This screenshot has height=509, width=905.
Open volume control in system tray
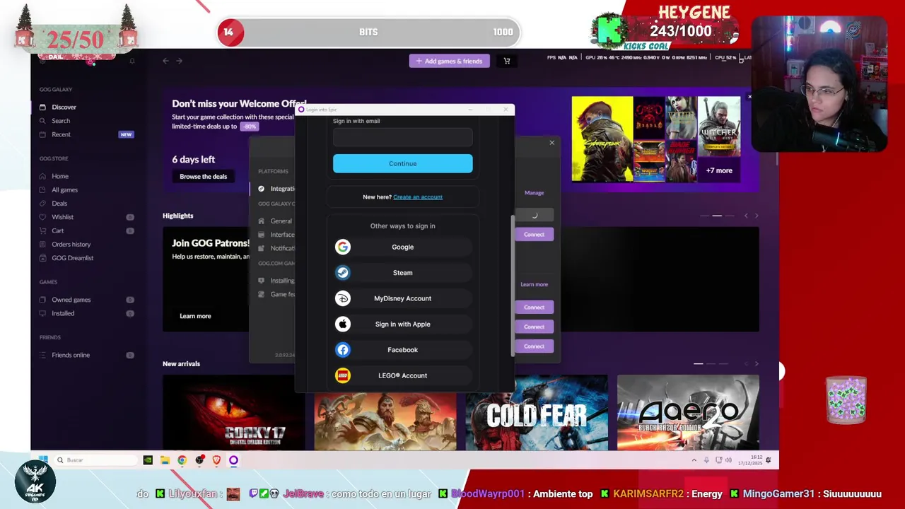tap(728, 460)
